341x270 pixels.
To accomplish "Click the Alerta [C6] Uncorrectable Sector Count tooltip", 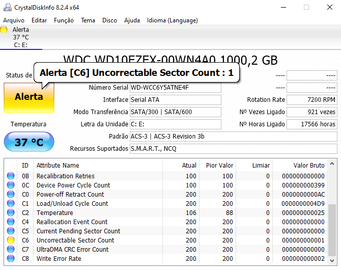I will [136, 73].
